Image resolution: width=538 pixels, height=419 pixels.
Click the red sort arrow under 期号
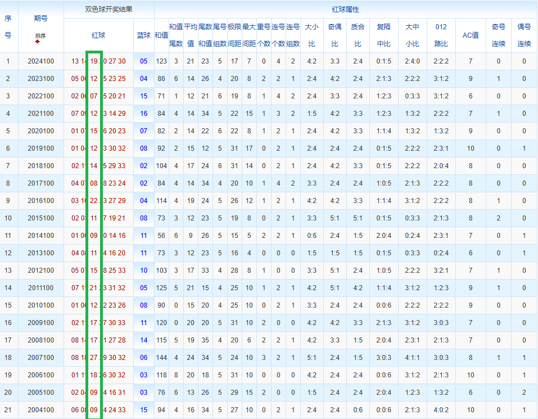click(x=38, y=42)
